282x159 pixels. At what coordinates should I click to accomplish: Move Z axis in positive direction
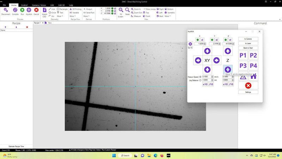pyautogui.click(x=228, y=51)
